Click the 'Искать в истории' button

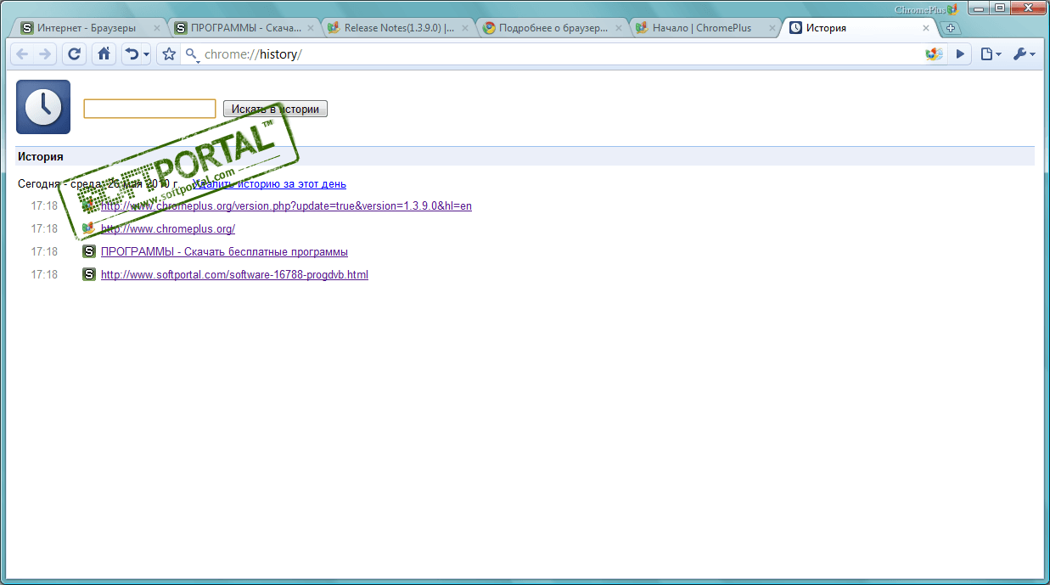(275, 109)
